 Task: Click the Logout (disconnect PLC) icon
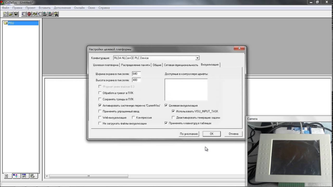click(50, 14)
